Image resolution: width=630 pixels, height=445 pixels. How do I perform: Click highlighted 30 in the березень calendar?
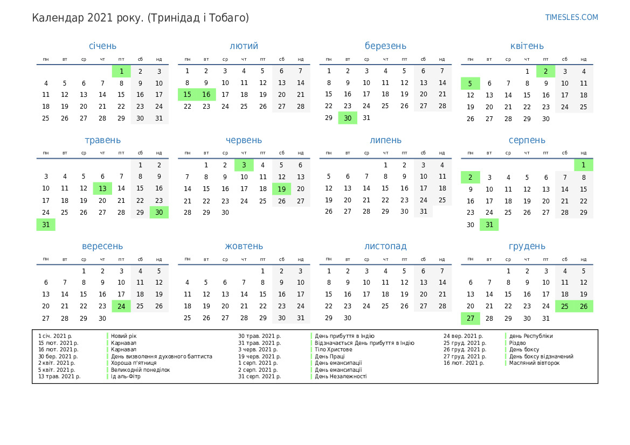pyautogui.click(x=348, y=118)
